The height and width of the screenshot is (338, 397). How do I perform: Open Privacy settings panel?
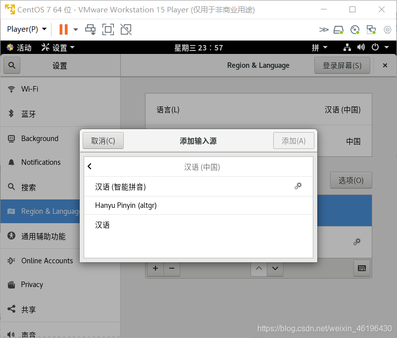[x=60, y=285]
